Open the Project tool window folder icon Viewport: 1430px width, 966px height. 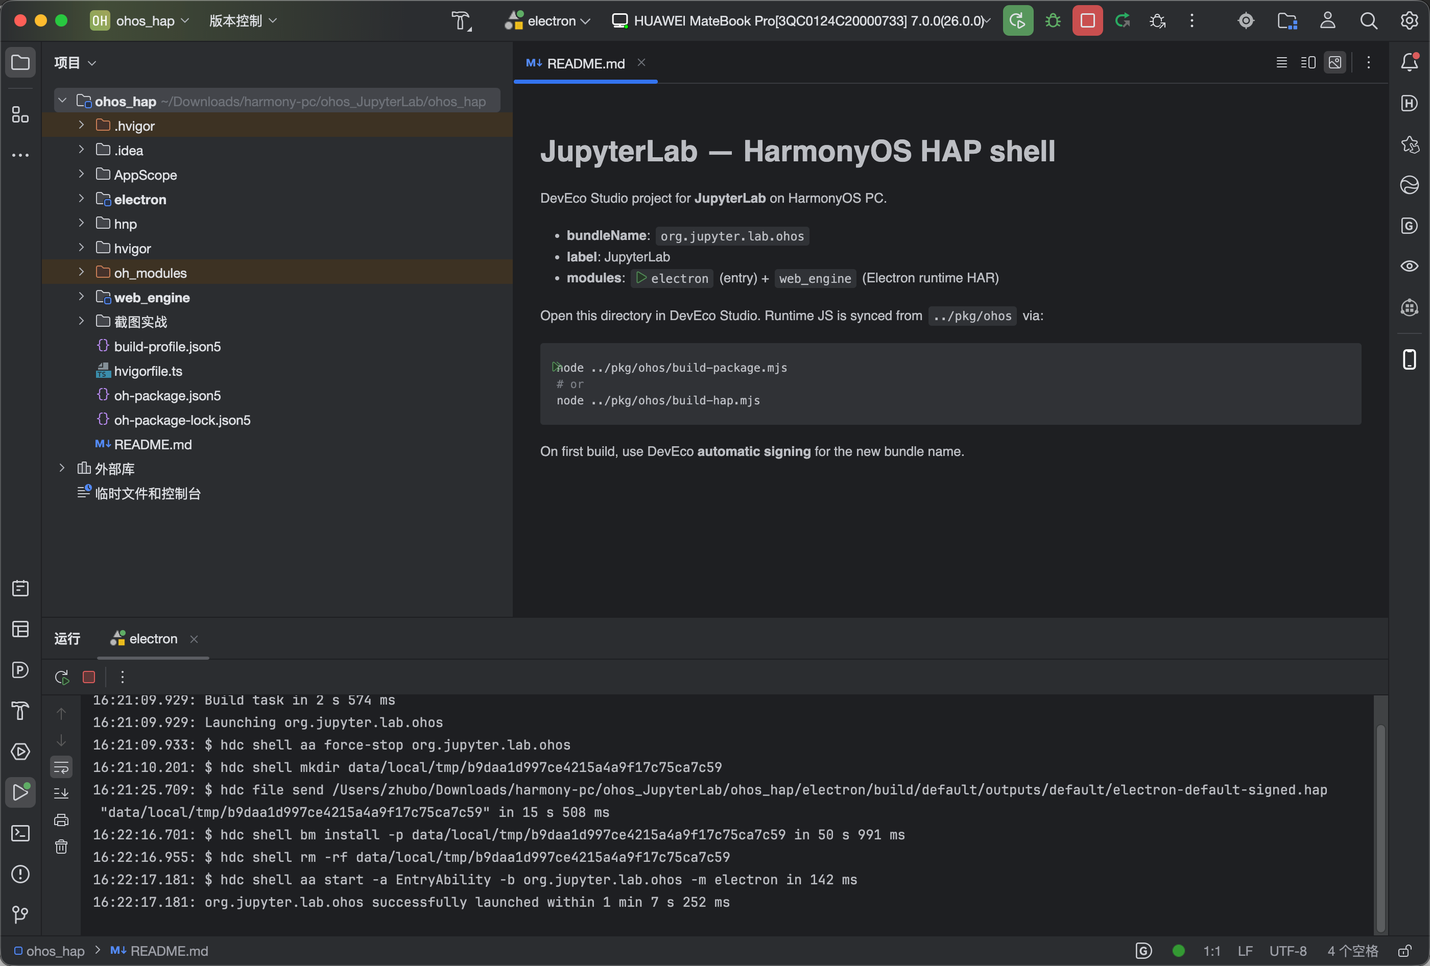pyautogui.click(x=20, y=62)
